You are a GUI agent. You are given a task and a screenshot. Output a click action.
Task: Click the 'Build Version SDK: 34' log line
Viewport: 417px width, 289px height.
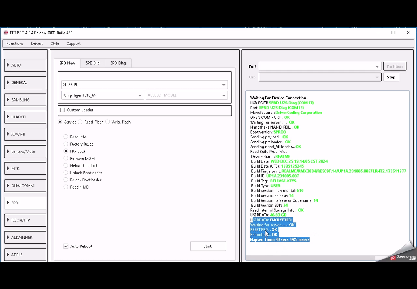pyautogui.click(x=269, y=205)
